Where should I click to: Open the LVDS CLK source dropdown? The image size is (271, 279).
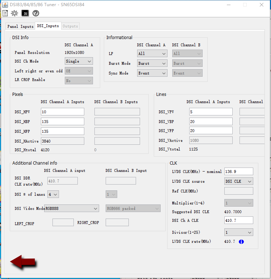point(238,181)
